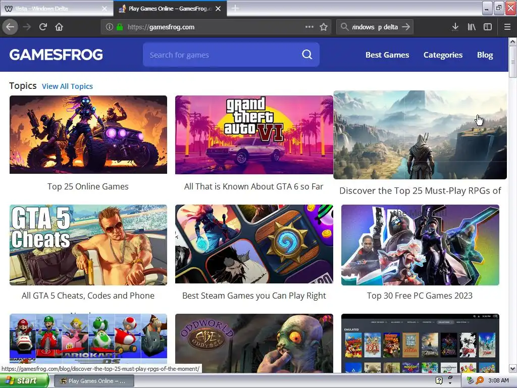Close the Vista Windows Delta tab

[105, 9]
